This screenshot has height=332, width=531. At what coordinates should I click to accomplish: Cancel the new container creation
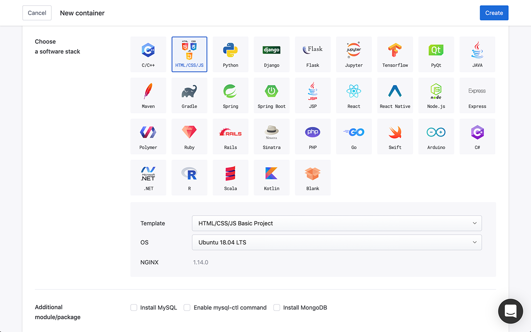click(x=37, y=13)
